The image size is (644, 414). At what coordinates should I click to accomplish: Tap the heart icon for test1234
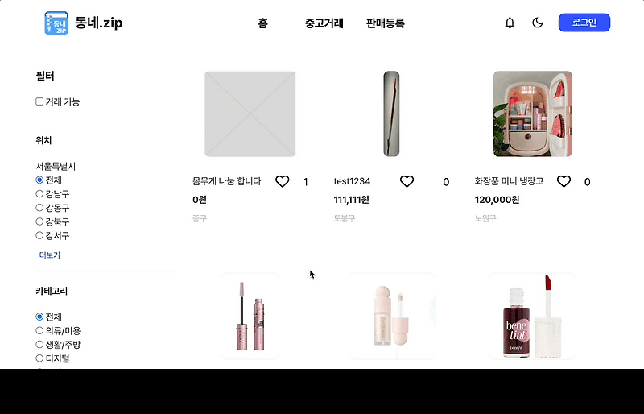click(x=407, y=181)
